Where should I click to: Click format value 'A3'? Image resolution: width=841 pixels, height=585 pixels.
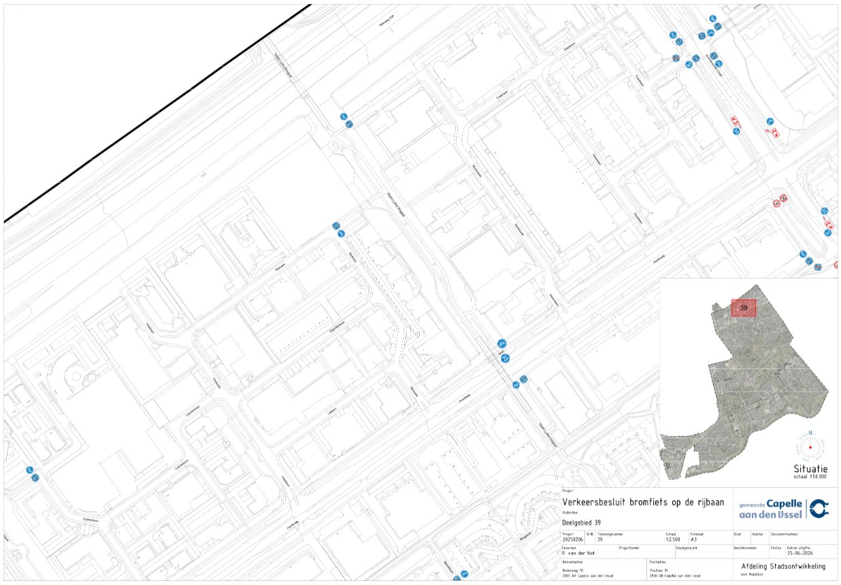(693, 539)
